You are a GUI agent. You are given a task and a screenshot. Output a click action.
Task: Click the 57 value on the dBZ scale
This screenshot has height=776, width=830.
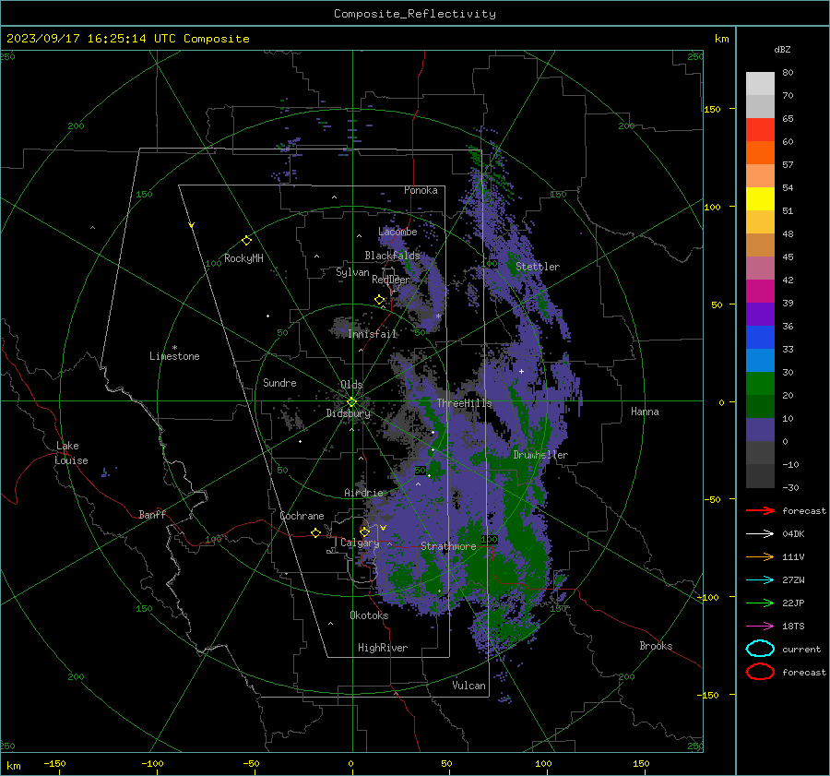tap(788, 165)
